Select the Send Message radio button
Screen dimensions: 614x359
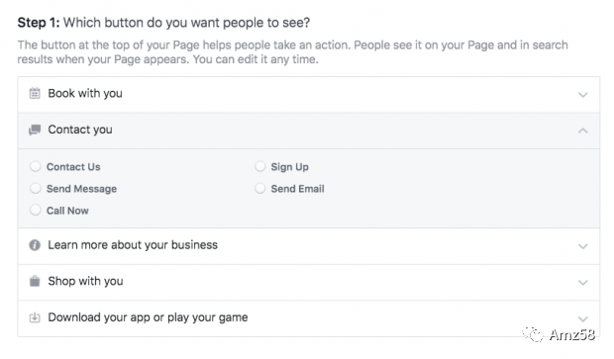(36, 189)
